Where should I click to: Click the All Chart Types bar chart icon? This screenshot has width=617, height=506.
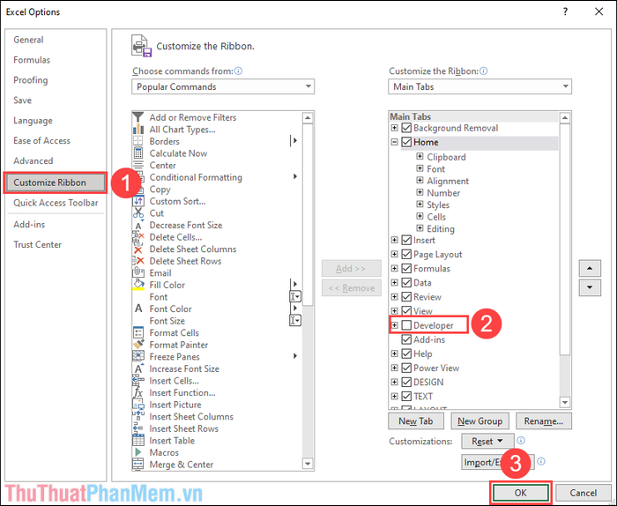click(x=138, y=129)
